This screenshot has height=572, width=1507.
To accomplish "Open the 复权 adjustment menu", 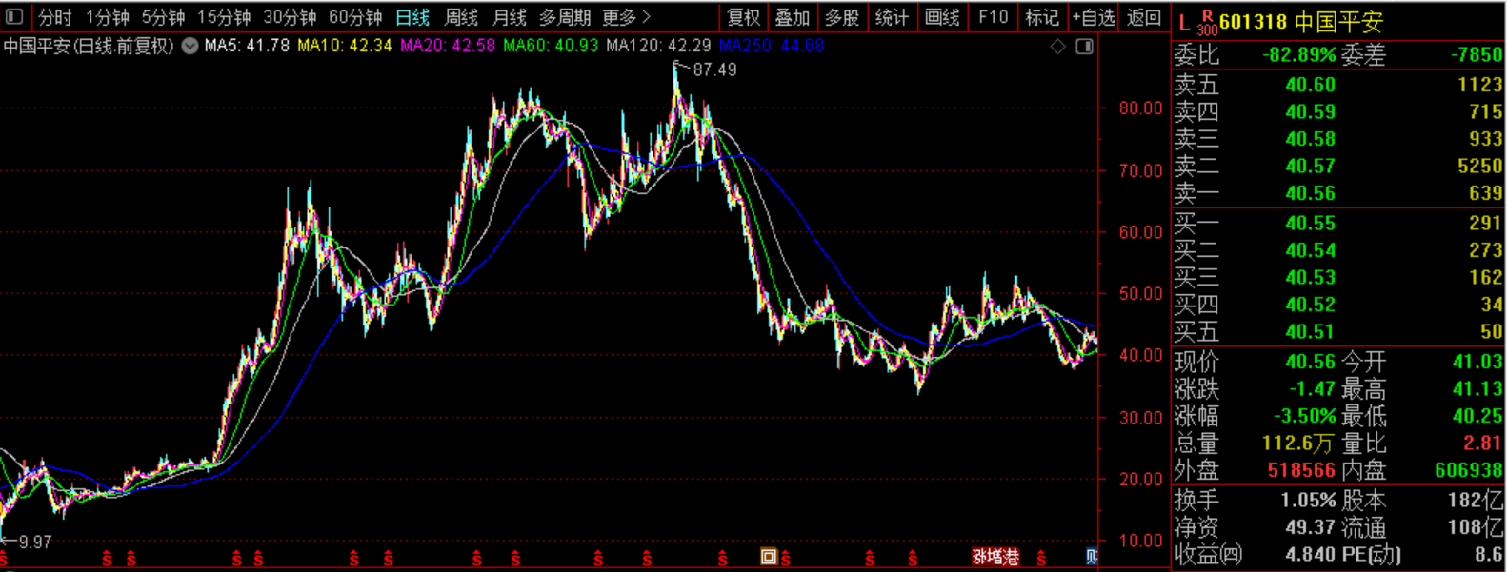I will 743,17.
